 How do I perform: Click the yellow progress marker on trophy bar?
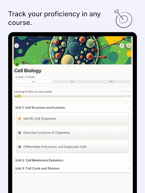19,96
